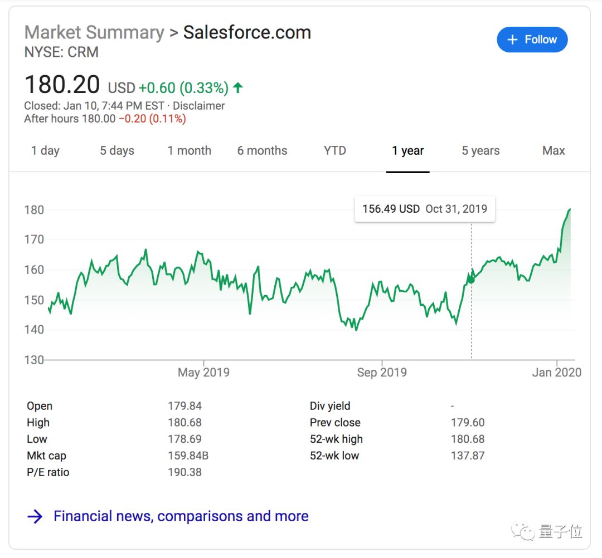Switch to the 1 day chart view
The image size is (602, 558).
click(x=45, y=150)
